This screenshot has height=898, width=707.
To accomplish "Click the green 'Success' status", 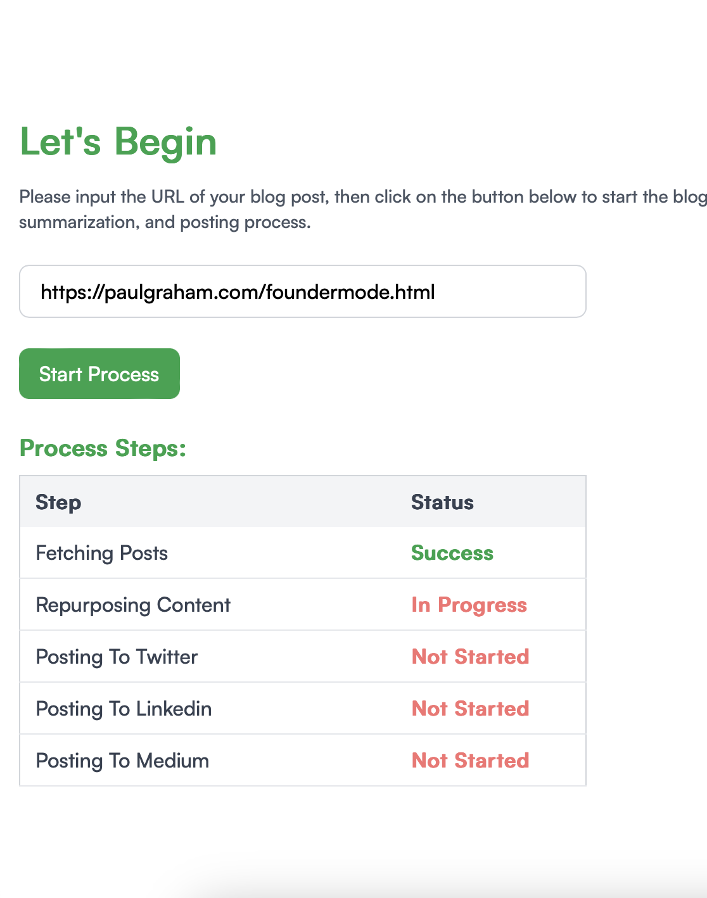I will [452, 553].
